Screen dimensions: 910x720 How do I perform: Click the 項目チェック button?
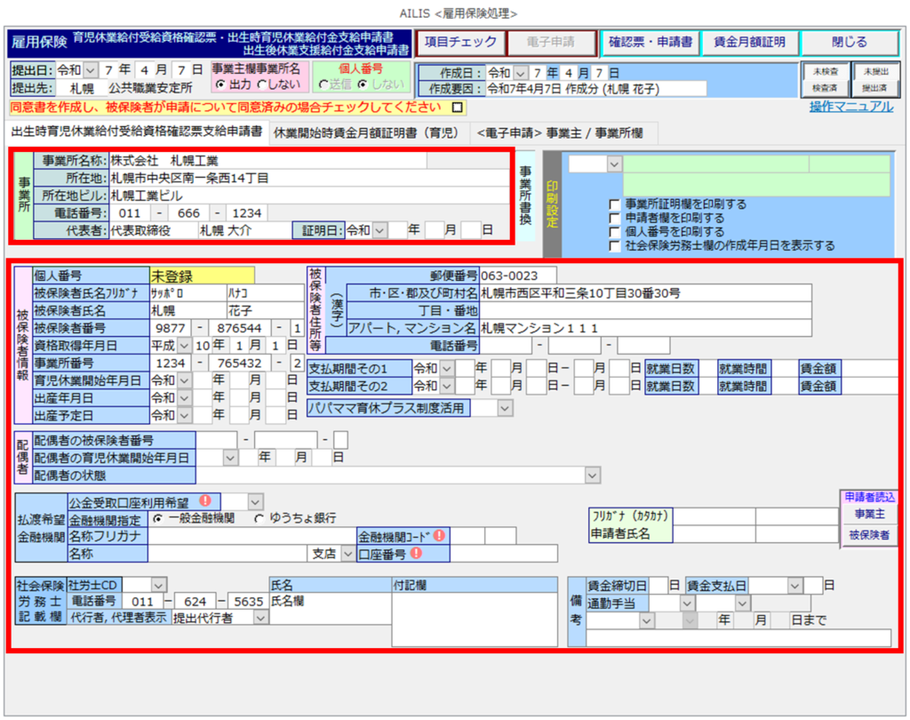point(460,42)
